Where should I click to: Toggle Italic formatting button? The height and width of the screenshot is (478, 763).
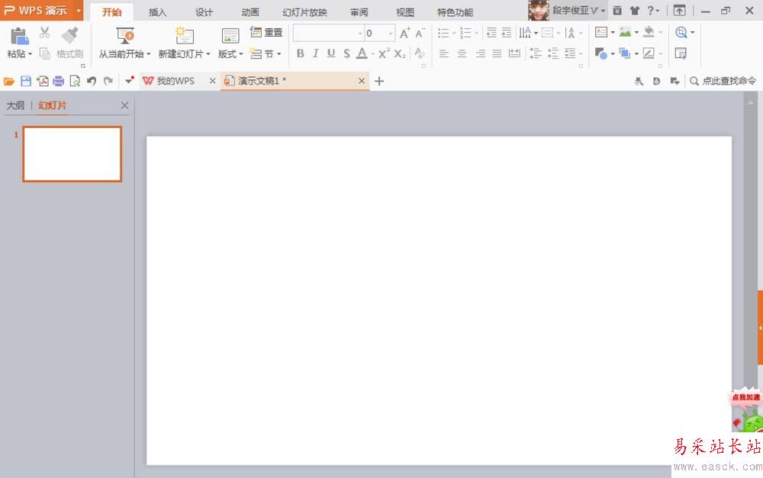pyautogui.click(x=315, y=53)
